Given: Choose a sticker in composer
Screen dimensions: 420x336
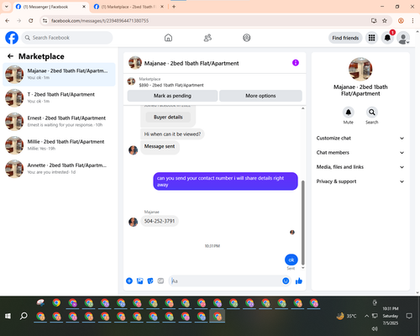Looking at the screenshot, I should 150,281.
